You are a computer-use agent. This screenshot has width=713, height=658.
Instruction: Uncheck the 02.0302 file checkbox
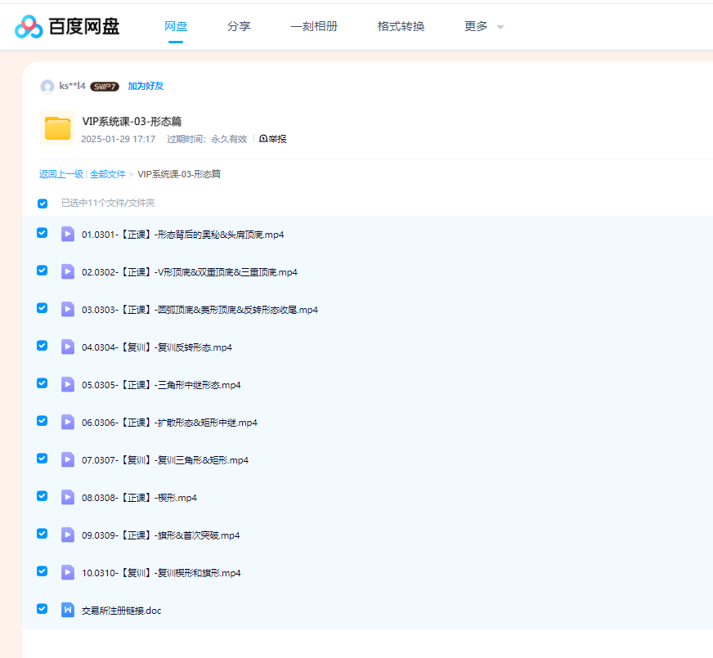click(x=42, y=271)
